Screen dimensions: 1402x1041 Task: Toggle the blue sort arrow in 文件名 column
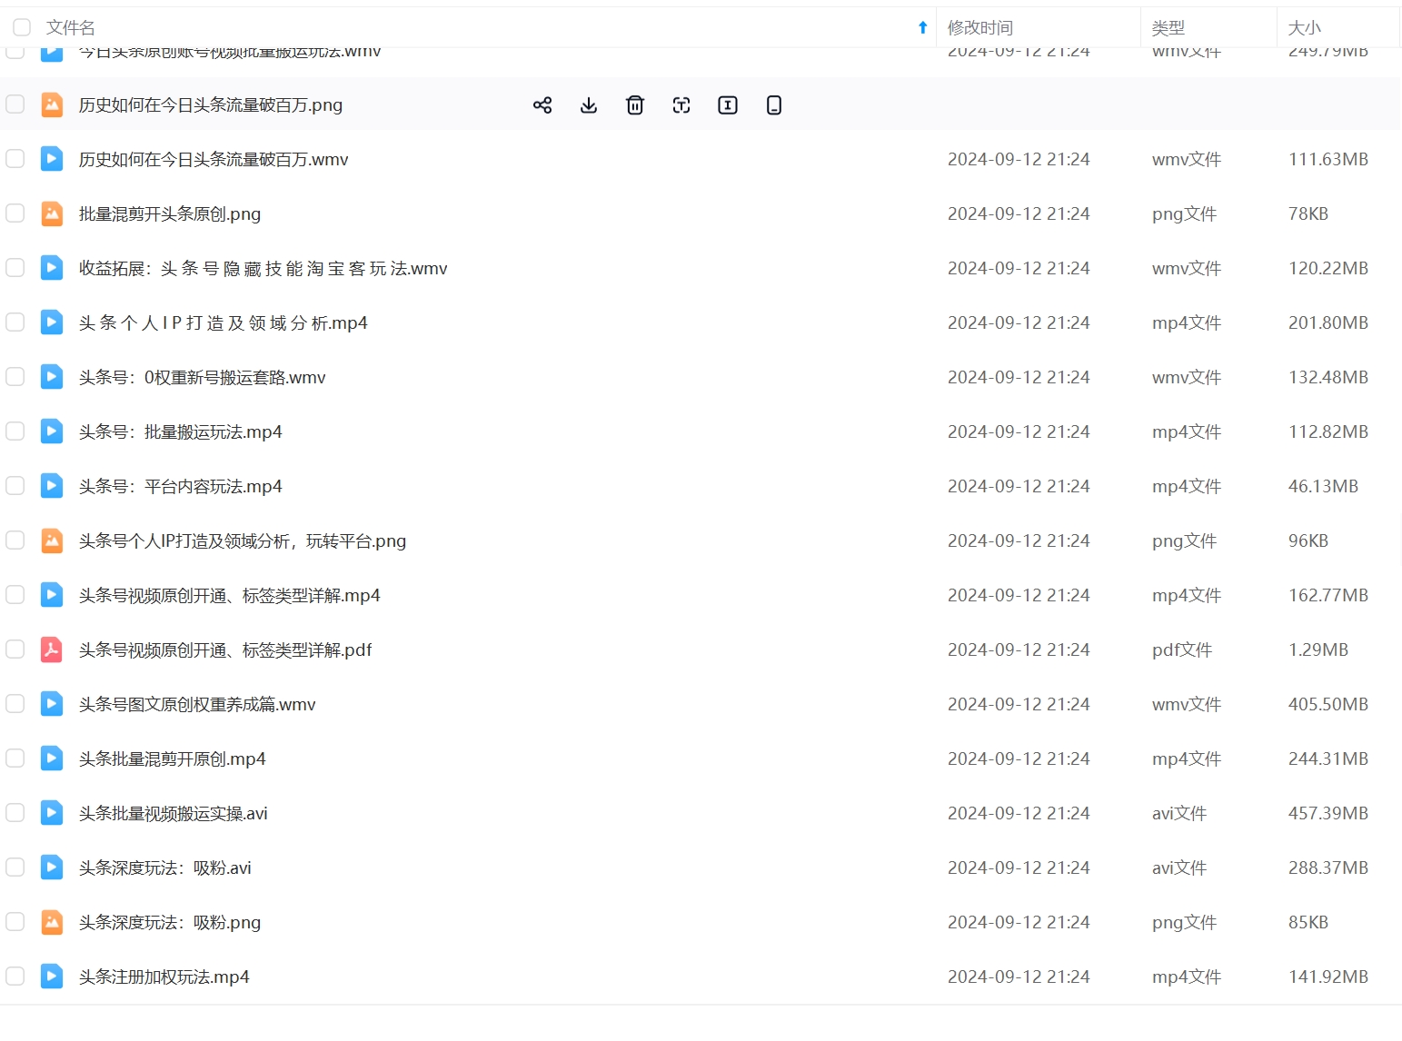(x=922, y=27)
